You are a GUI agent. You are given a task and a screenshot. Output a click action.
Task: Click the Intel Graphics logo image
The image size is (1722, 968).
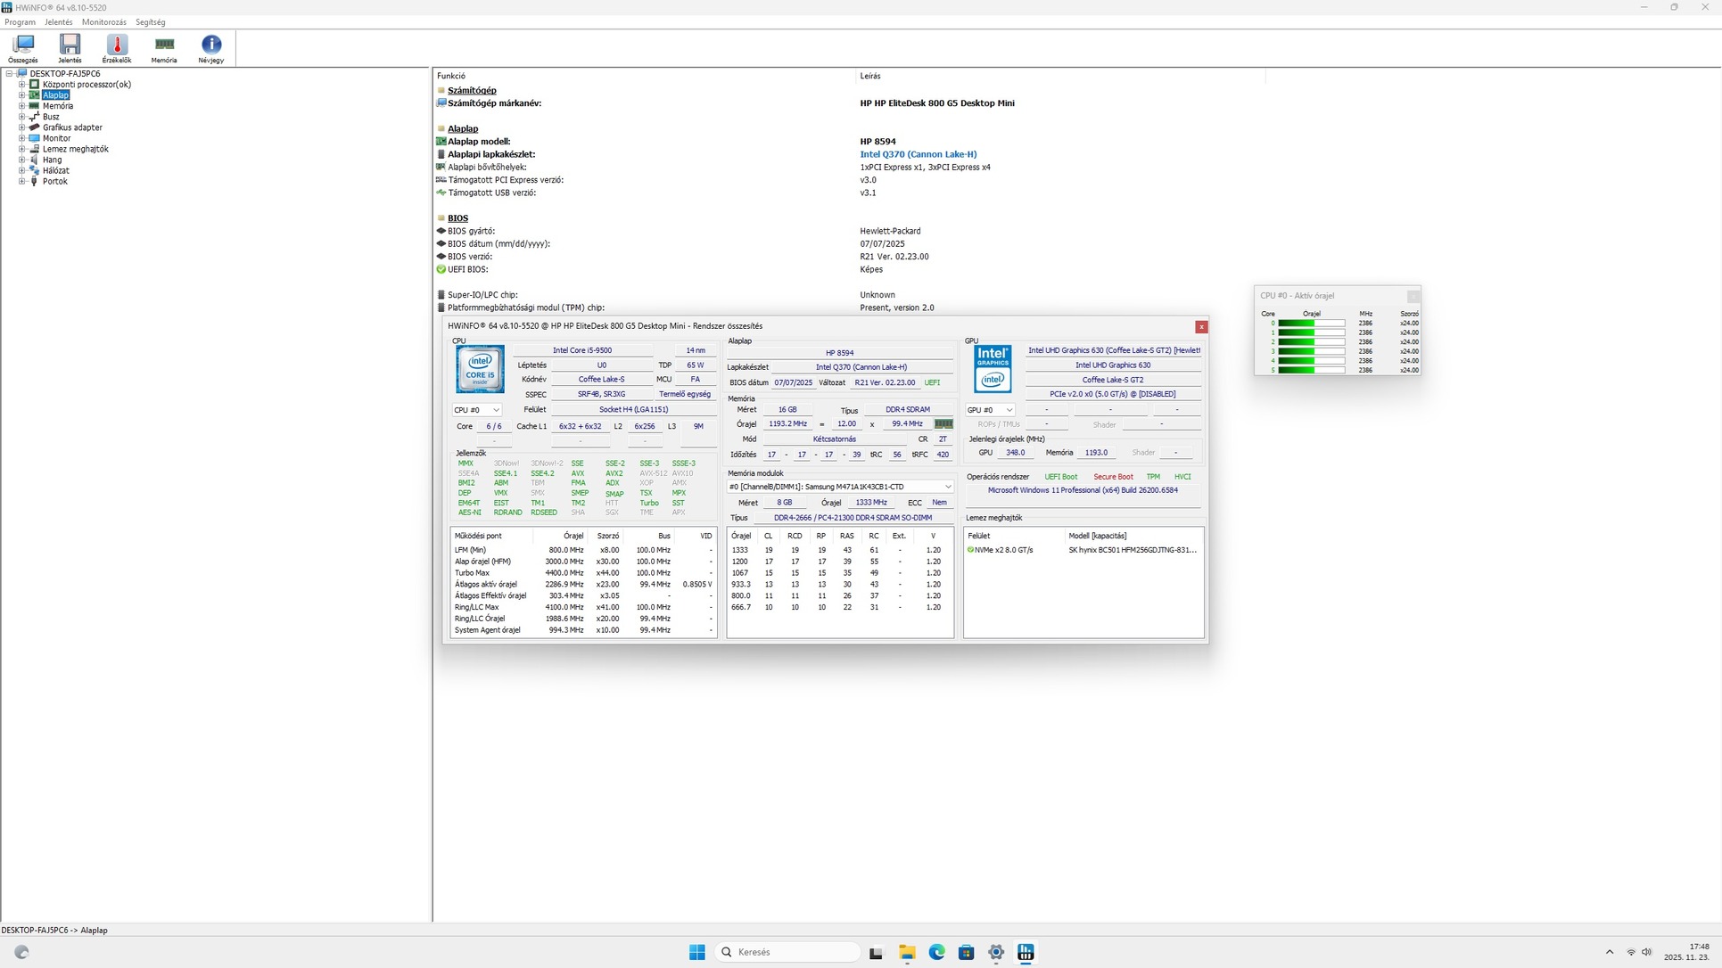pos(993,369)
